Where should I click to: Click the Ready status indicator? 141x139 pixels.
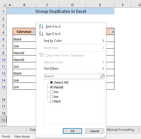(6, 136)
